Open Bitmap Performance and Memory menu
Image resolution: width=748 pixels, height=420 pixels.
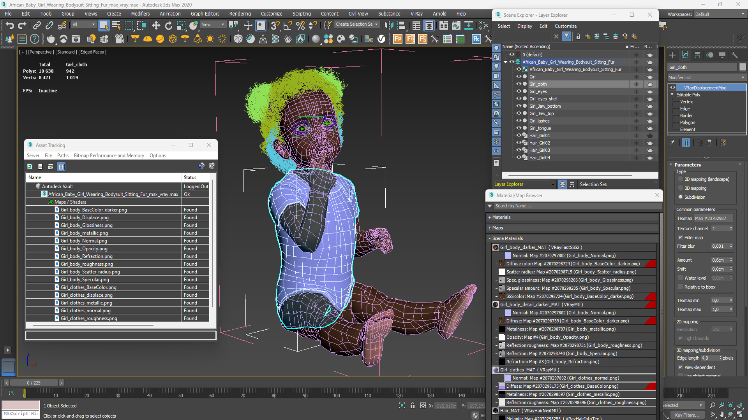click(x=109, y=156)
